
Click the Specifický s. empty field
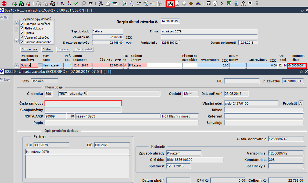pos(286,166)
